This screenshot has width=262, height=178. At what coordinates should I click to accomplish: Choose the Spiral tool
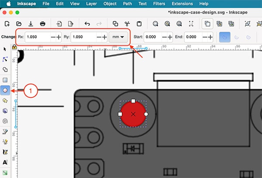[5, 121]
